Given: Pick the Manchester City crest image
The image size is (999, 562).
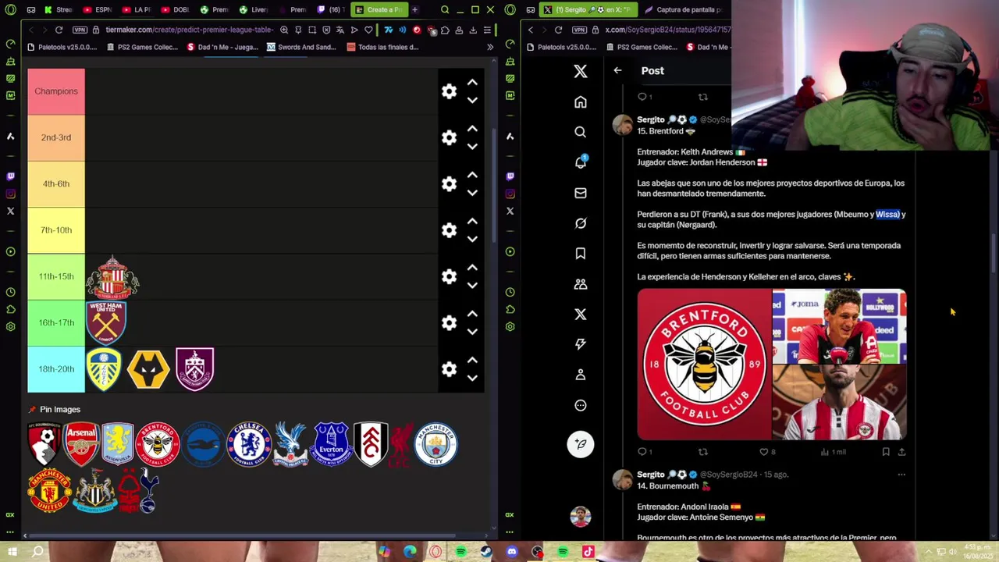Looking at the screenshot, I should coord(436,444).
